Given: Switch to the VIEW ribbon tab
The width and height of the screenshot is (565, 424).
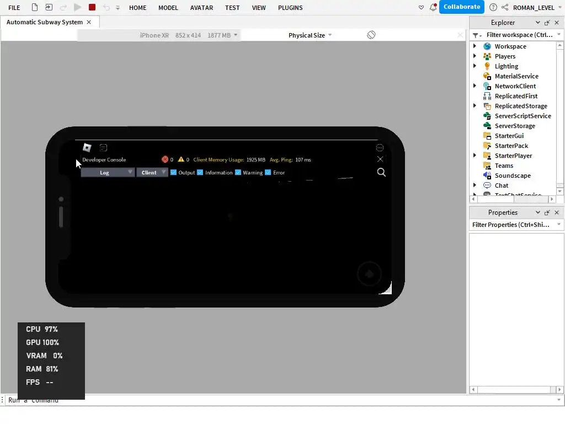Looking at the screenshot, I should pyautogui.click(x=259, y=8).
